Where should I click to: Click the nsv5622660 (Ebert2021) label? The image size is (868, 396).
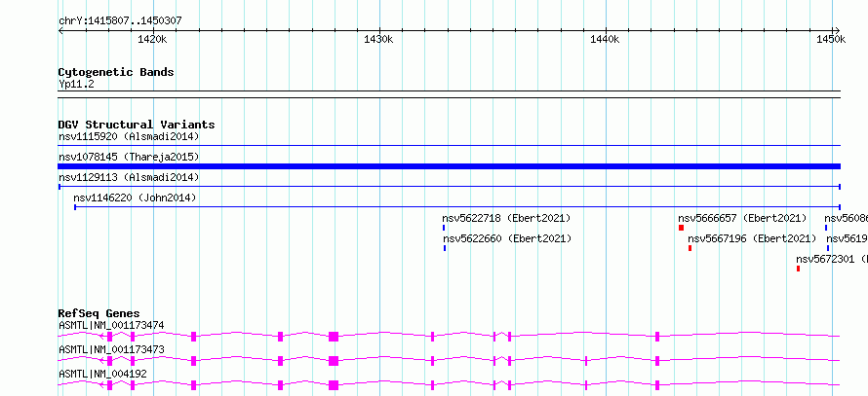click(x=507, y=239)
